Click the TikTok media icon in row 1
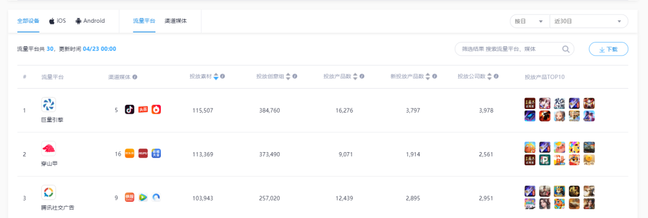Image resolution: width=648 pixels, height=218 pixels. click(x=130, y=110)
